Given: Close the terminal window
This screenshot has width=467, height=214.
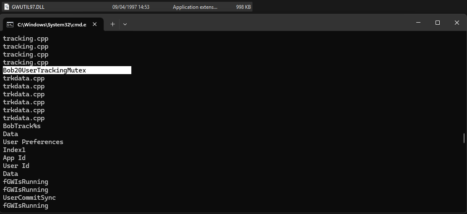Looking at the screenshot, I should [x=457, y=23].
